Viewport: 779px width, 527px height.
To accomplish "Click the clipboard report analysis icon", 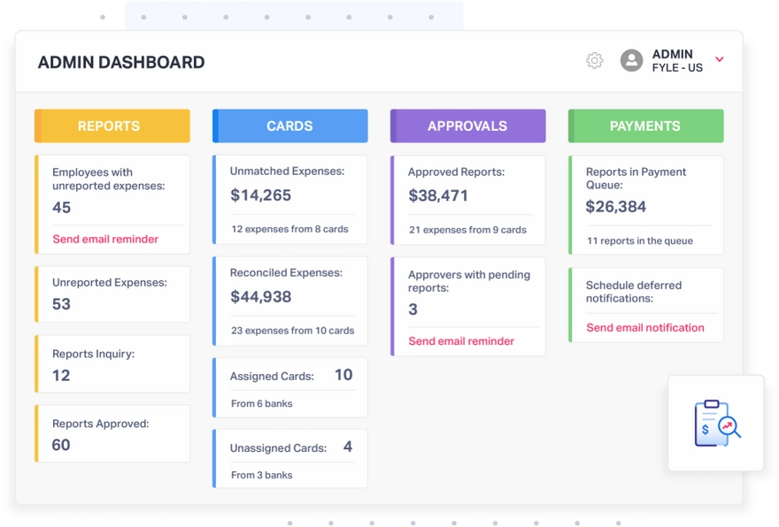I will coord(716,423).
